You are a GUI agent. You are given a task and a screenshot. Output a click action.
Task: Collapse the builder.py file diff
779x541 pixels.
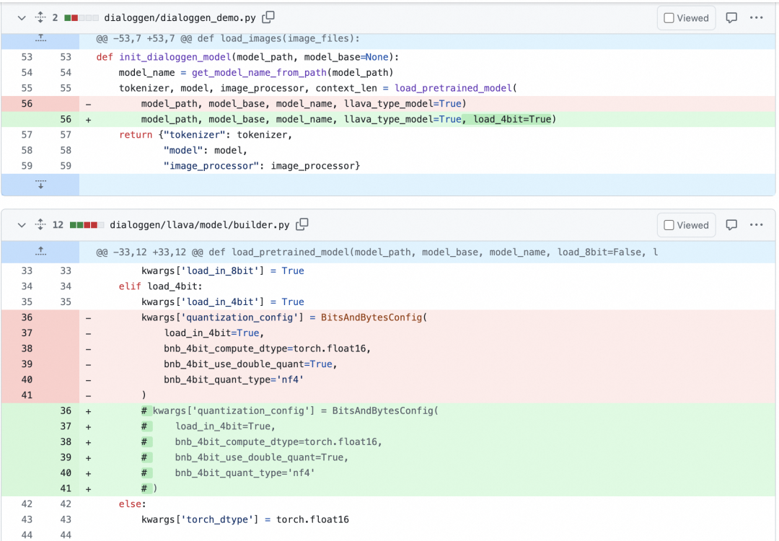pos(22,225)
